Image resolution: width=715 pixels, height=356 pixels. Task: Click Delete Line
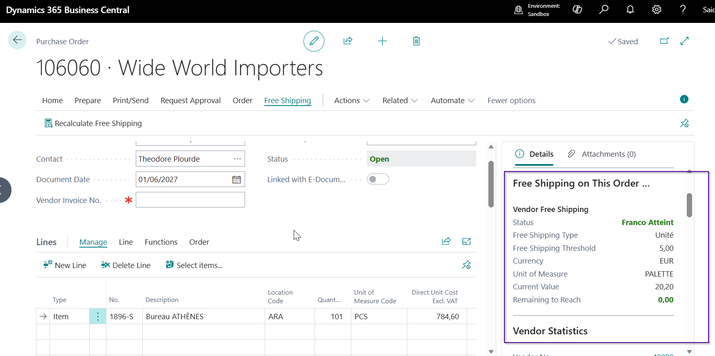pyautogui.click(x=126, y=265)
